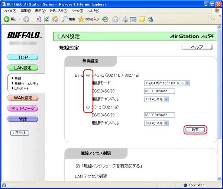Click the 2.4GHz ESSID(SSID) text field
This screenshot has width=223, height=189.
click(x=159, y=91)
